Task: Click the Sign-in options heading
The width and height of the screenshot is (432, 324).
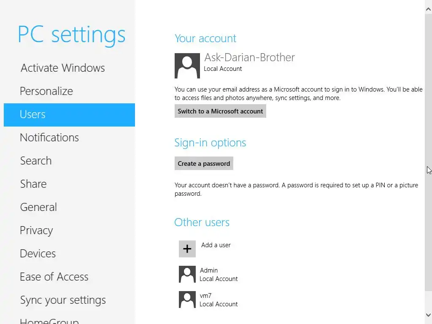Action: point(210,143)
